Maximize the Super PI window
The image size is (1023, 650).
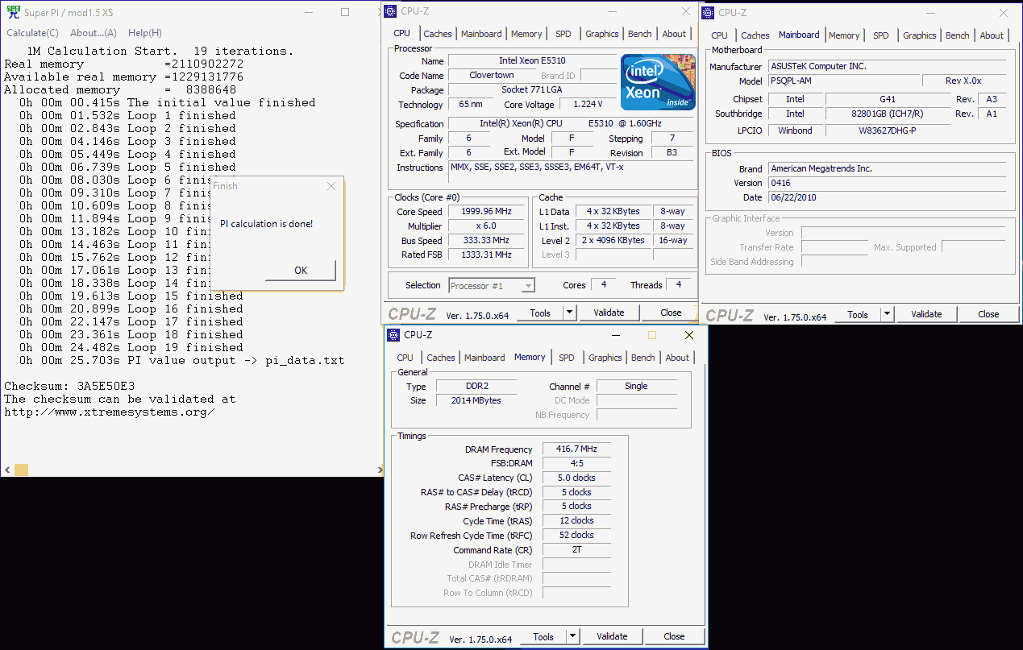345,12
